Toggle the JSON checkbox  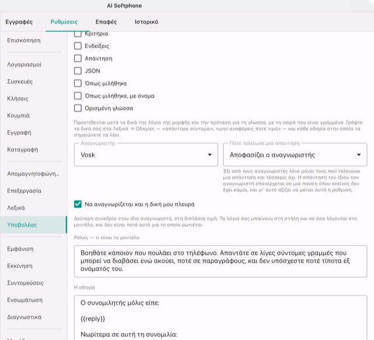(78, 71)
